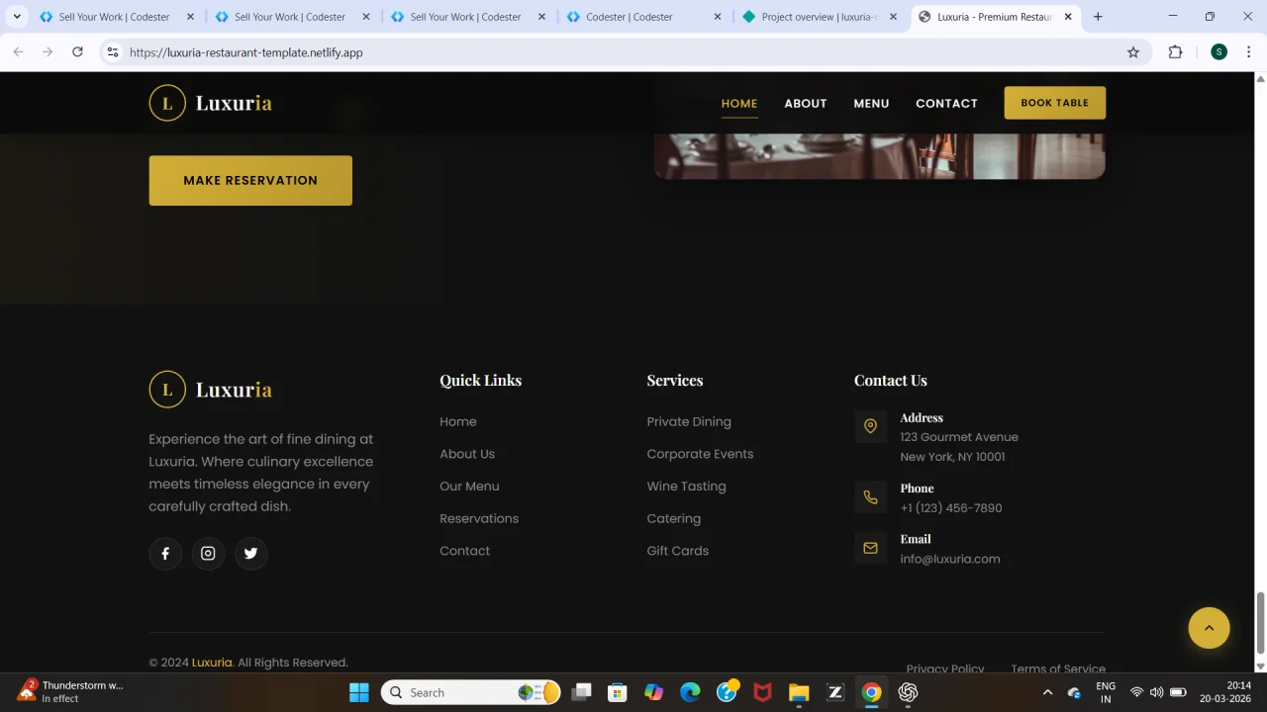This screenshot has width=1267, height=712.
Task: Open File Explorer from the taskbar
Action: (799, 692)
